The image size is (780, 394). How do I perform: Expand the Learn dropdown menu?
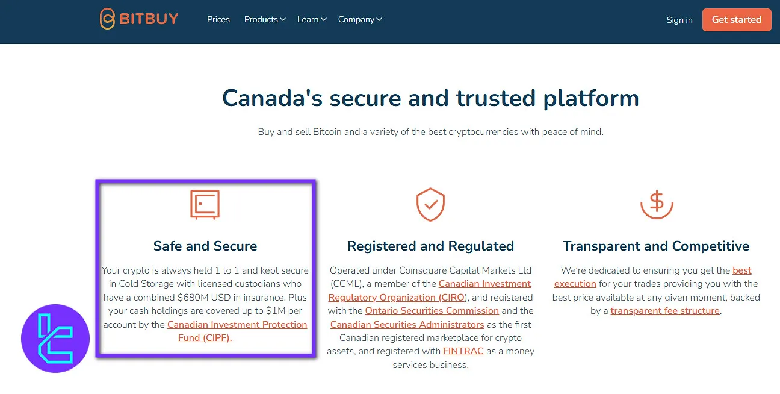click(x=311, y=19)
